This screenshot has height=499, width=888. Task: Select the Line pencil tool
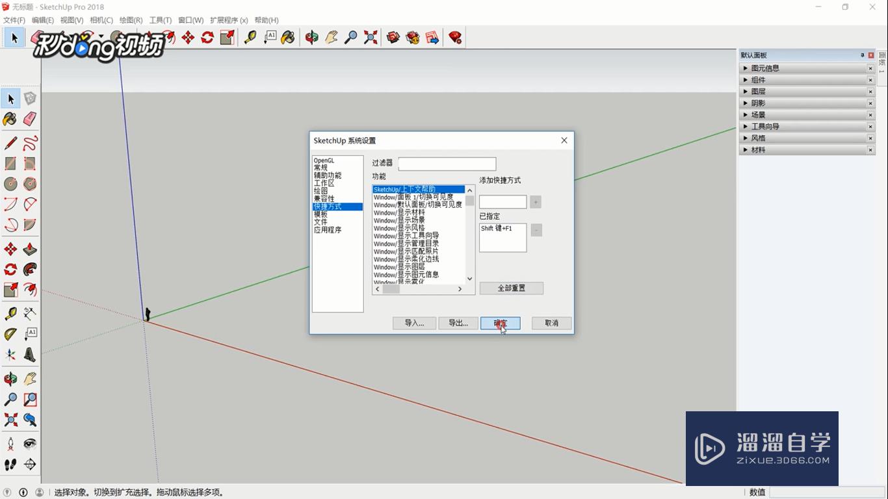pyautogui.click(x=10, y=143)
